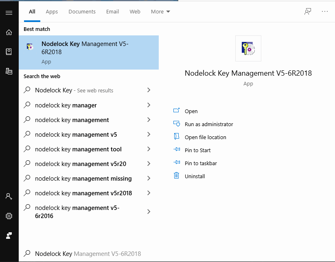Viewport: 335px width, 262px height.
Task: Open the three-dot options menu
Action: point(324,11)
